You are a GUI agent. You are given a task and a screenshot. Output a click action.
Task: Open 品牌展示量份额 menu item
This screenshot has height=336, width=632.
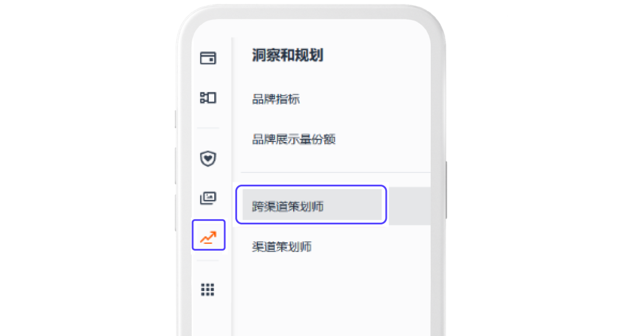pyautogui.click(x=293, y=139)
